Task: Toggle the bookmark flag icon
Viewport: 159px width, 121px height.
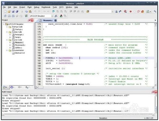Action: coord(53,11)
